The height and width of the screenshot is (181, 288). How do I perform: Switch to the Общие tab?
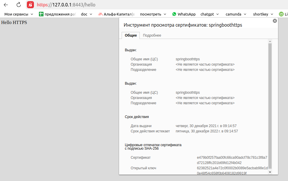point(131,35)
